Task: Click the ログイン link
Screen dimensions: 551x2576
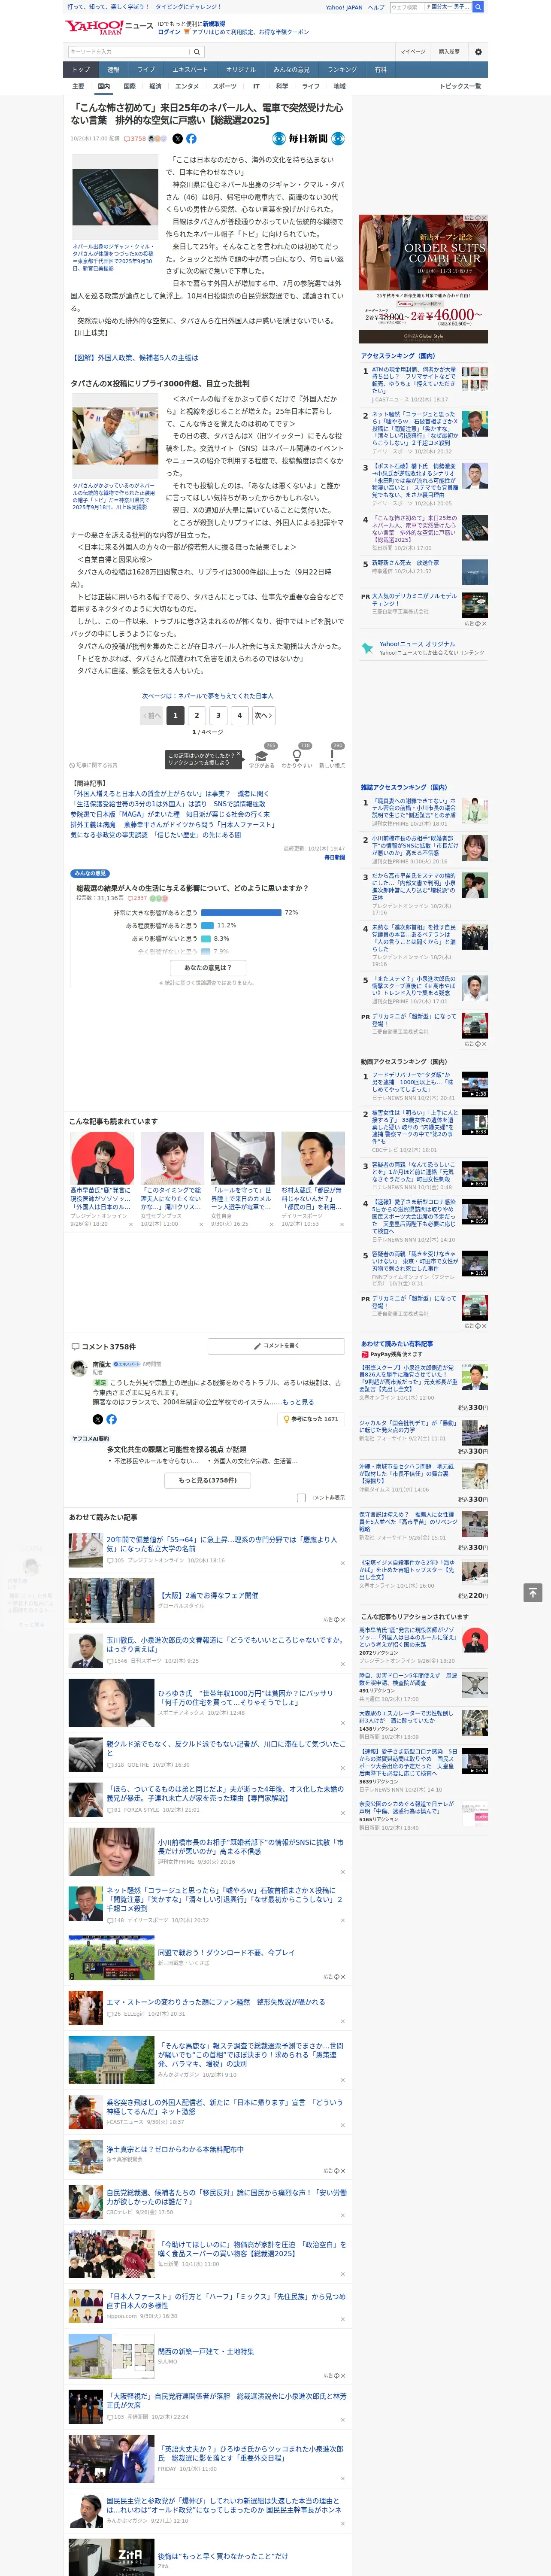Action: 169,32
